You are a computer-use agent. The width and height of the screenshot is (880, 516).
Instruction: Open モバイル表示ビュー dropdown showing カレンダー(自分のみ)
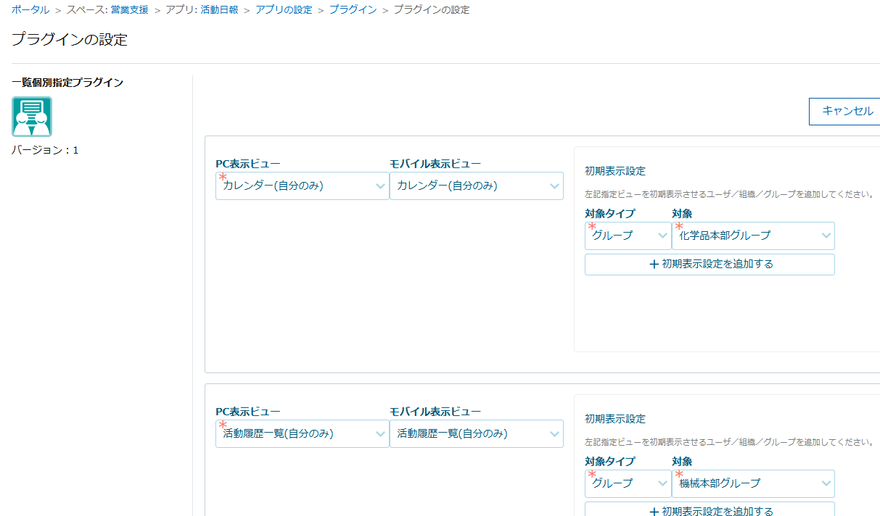(476, 186)
